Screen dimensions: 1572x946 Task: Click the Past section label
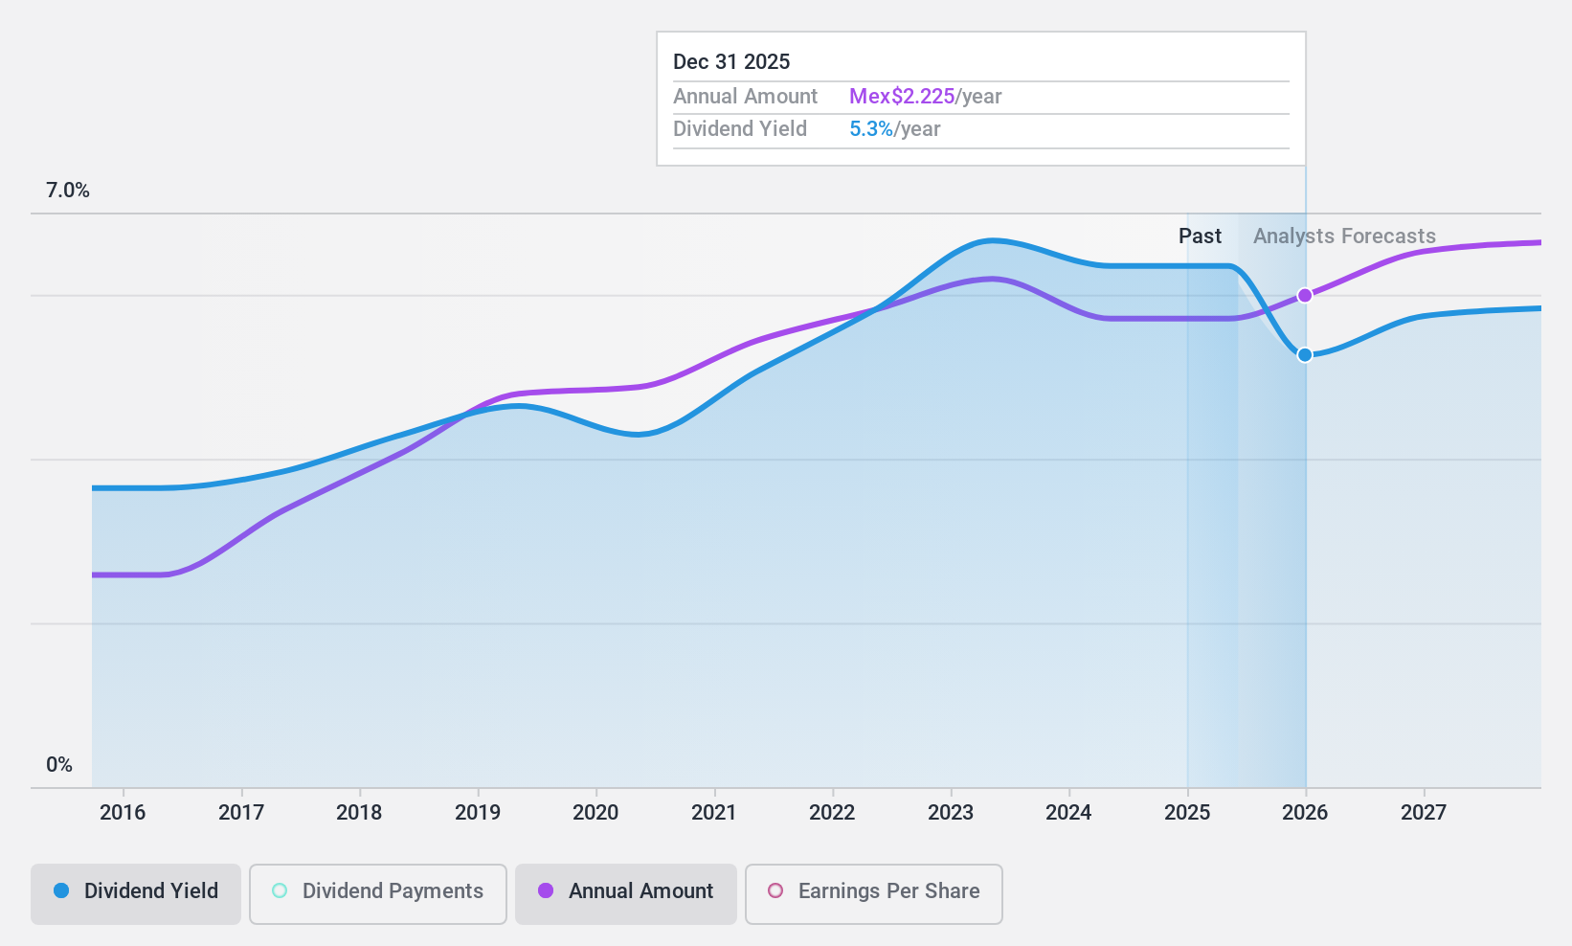[x=1200, y=236]
